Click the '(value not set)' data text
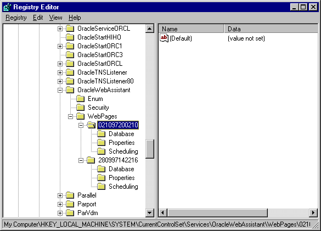The height and width of the screenshot is (231, 321). coord(246,38)
